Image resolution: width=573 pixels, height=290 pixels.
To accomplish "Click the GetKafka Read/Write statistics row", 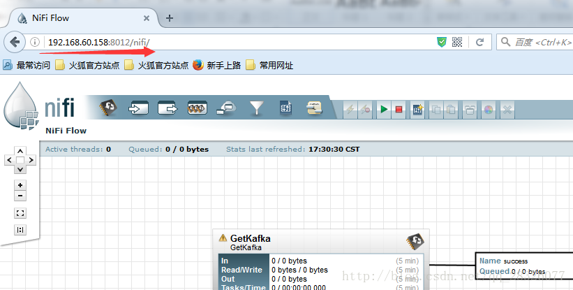I will point(320,270).
